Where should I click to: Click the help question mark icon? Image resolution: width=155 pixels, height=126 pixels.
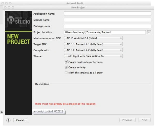(x=9, y=120)
